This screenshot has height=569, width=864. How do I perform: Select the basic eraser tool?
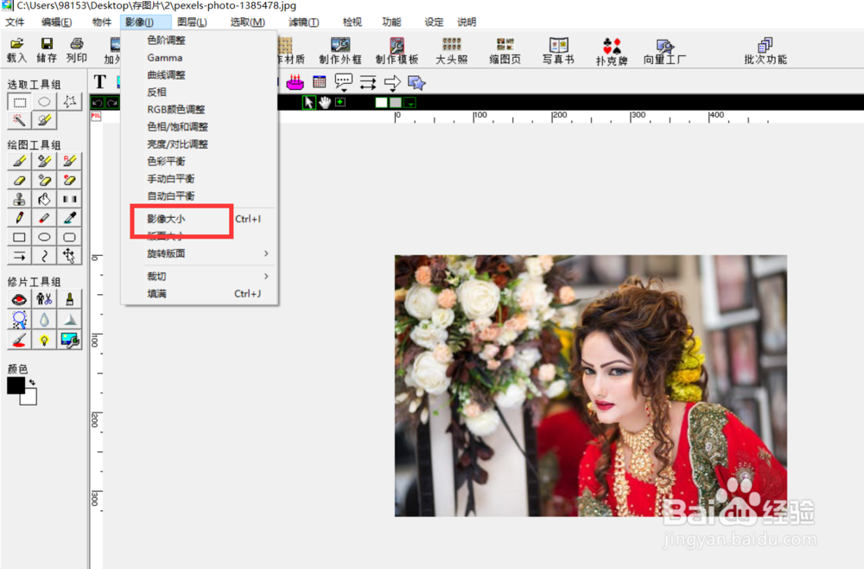[19, 180]
